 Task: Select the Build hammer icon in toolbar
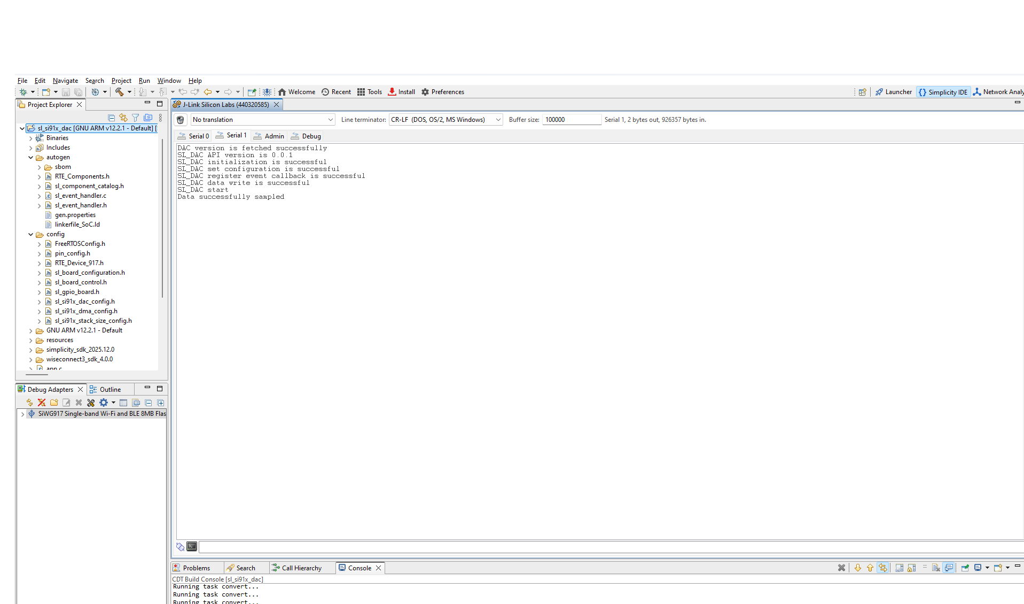tap(120, 92)
